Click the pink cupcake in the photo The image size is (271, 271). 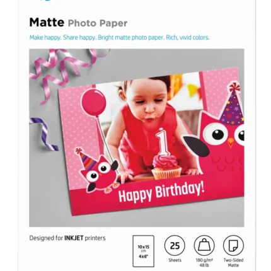click(x=166, y=166)
